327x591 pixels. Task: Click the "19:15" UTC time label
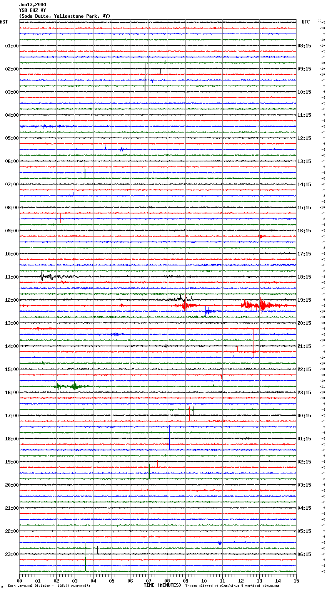304,300
